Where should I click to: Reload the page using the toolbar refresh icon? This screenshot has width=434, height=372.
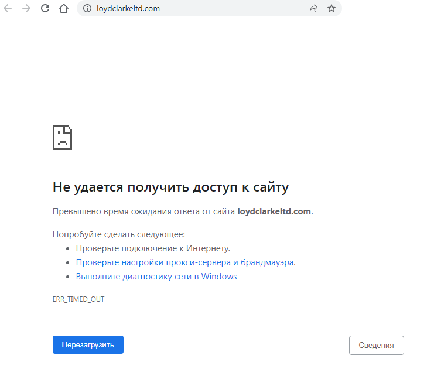(45, 9)
